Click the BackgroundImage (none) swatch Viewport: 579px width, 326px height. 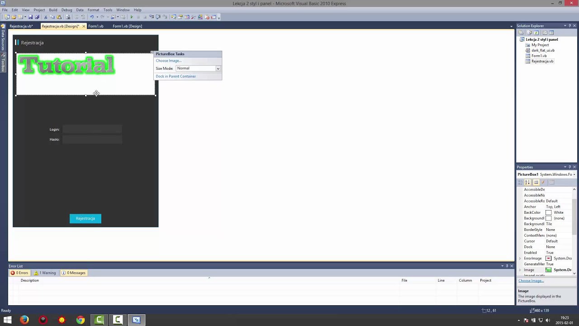pyautogui.click(x=548, y=218)
